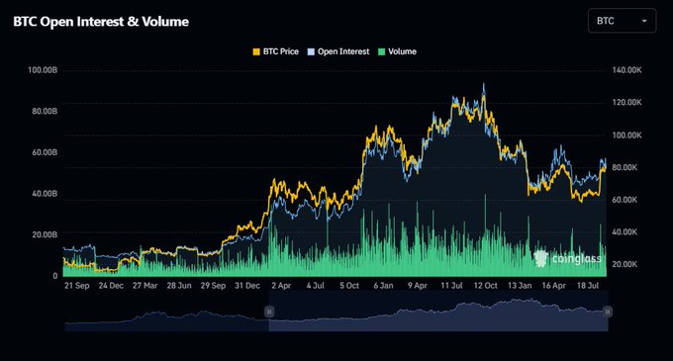This screenshot has width=673, height=361.
Task: Click the yellow BTC Price legend swatch
Action: 256,51
